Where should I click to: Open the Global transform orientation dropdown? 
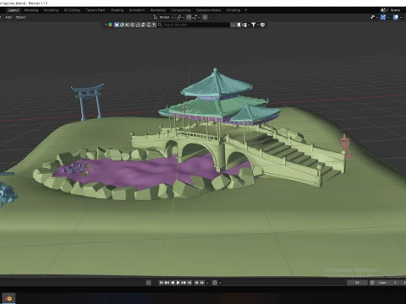point(164,18)
